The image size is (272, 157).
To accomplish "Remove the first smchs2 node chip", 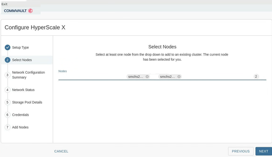I will (x=147, y=77).
